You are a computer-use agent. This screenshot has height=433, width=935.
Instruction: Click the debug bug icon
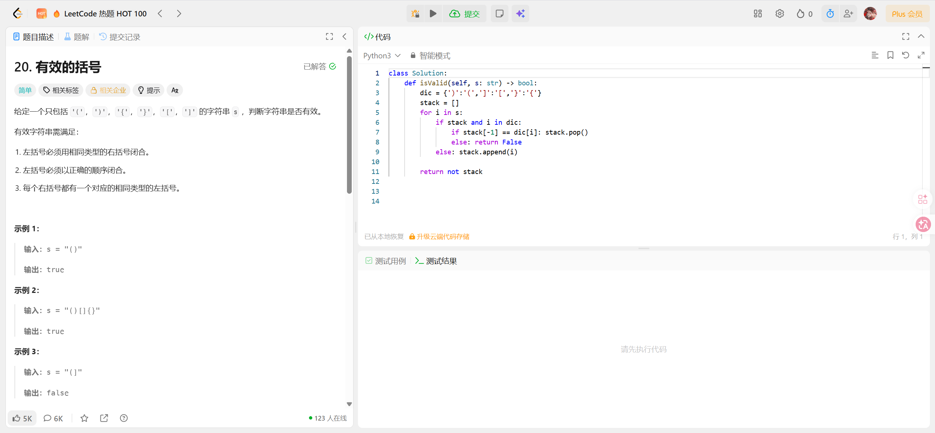(x=416, y=13)
